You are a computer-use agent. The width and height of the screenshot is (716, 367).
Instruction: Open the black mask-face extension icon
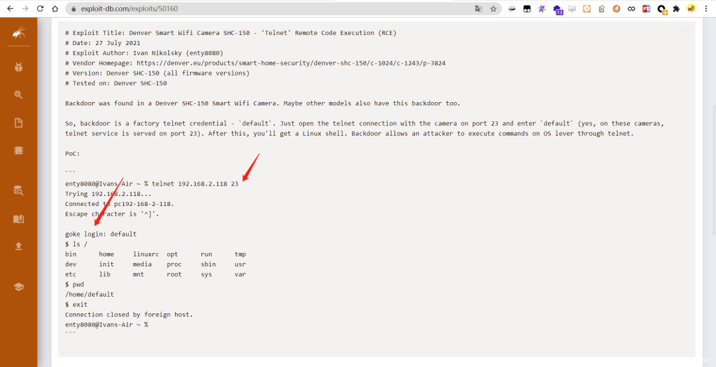point(527,9)
